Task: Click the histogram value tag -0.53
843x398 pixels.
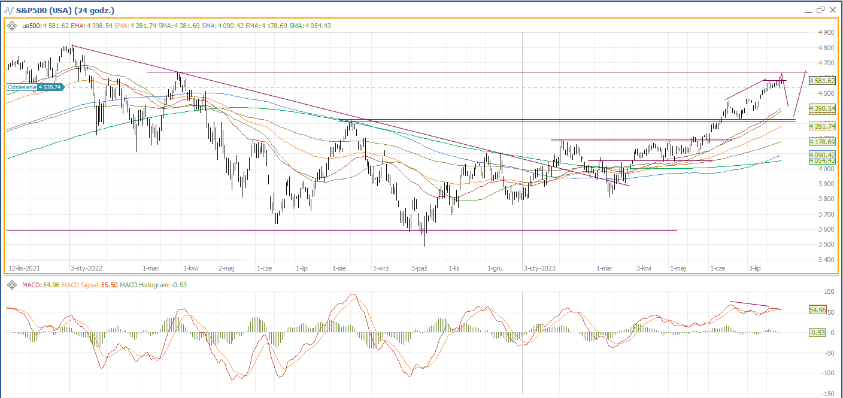Action: (818, 332)
